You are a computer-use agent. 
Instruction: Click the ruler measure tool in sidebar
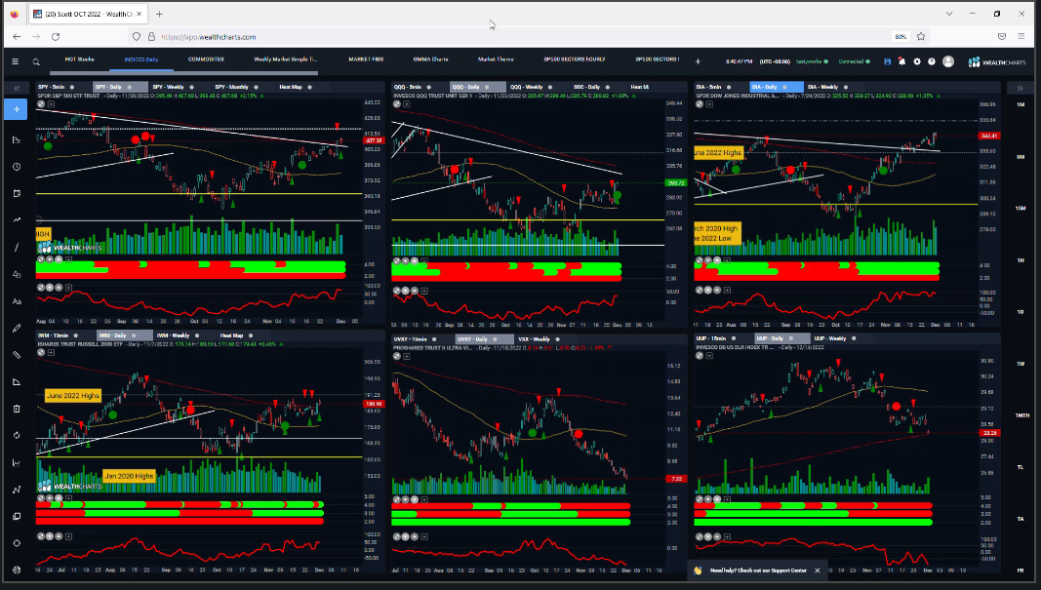click(x=17, y=355)
